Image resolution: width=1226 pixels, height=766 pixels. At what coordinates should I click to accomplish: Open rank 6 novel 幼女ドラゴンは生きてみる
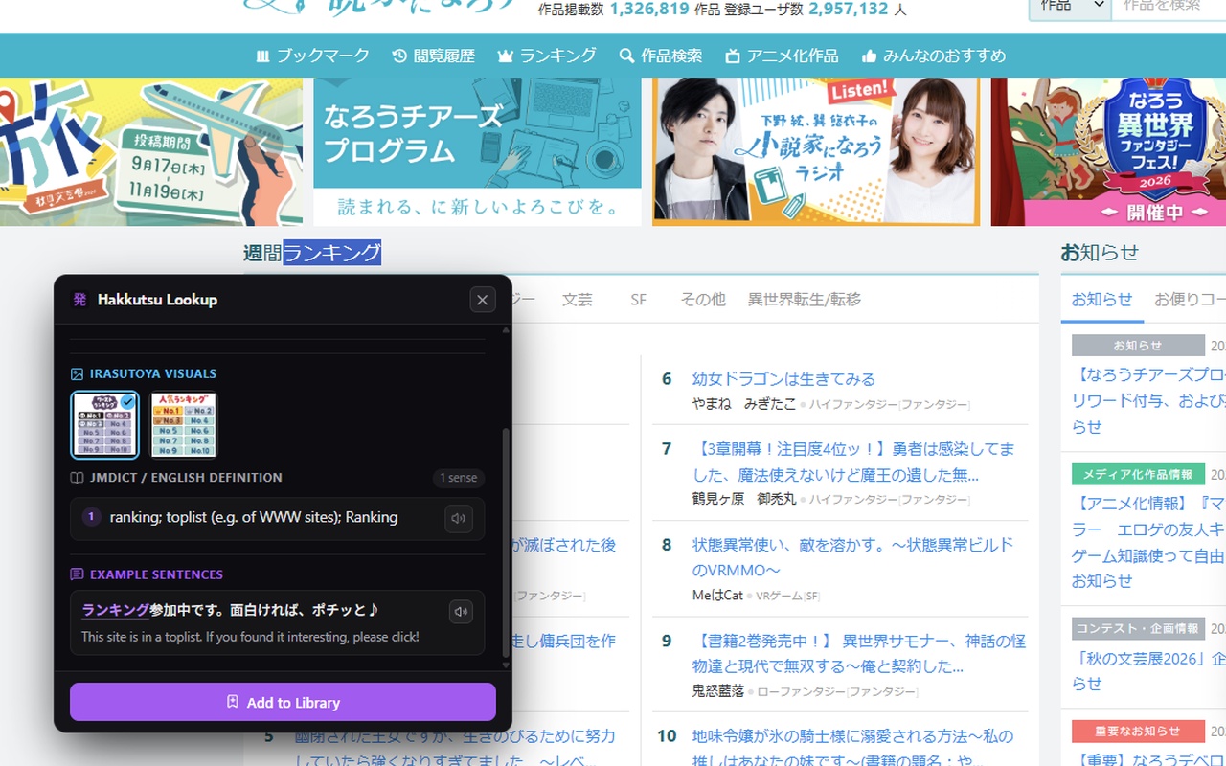[783, 379]
